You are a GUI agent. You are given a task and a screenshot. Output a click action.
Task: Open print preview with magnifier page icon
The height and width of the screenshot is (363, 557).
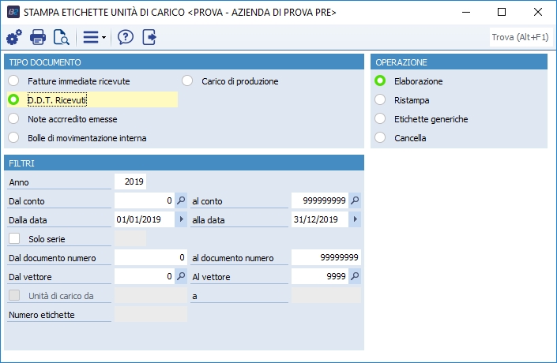pos(61,37)
